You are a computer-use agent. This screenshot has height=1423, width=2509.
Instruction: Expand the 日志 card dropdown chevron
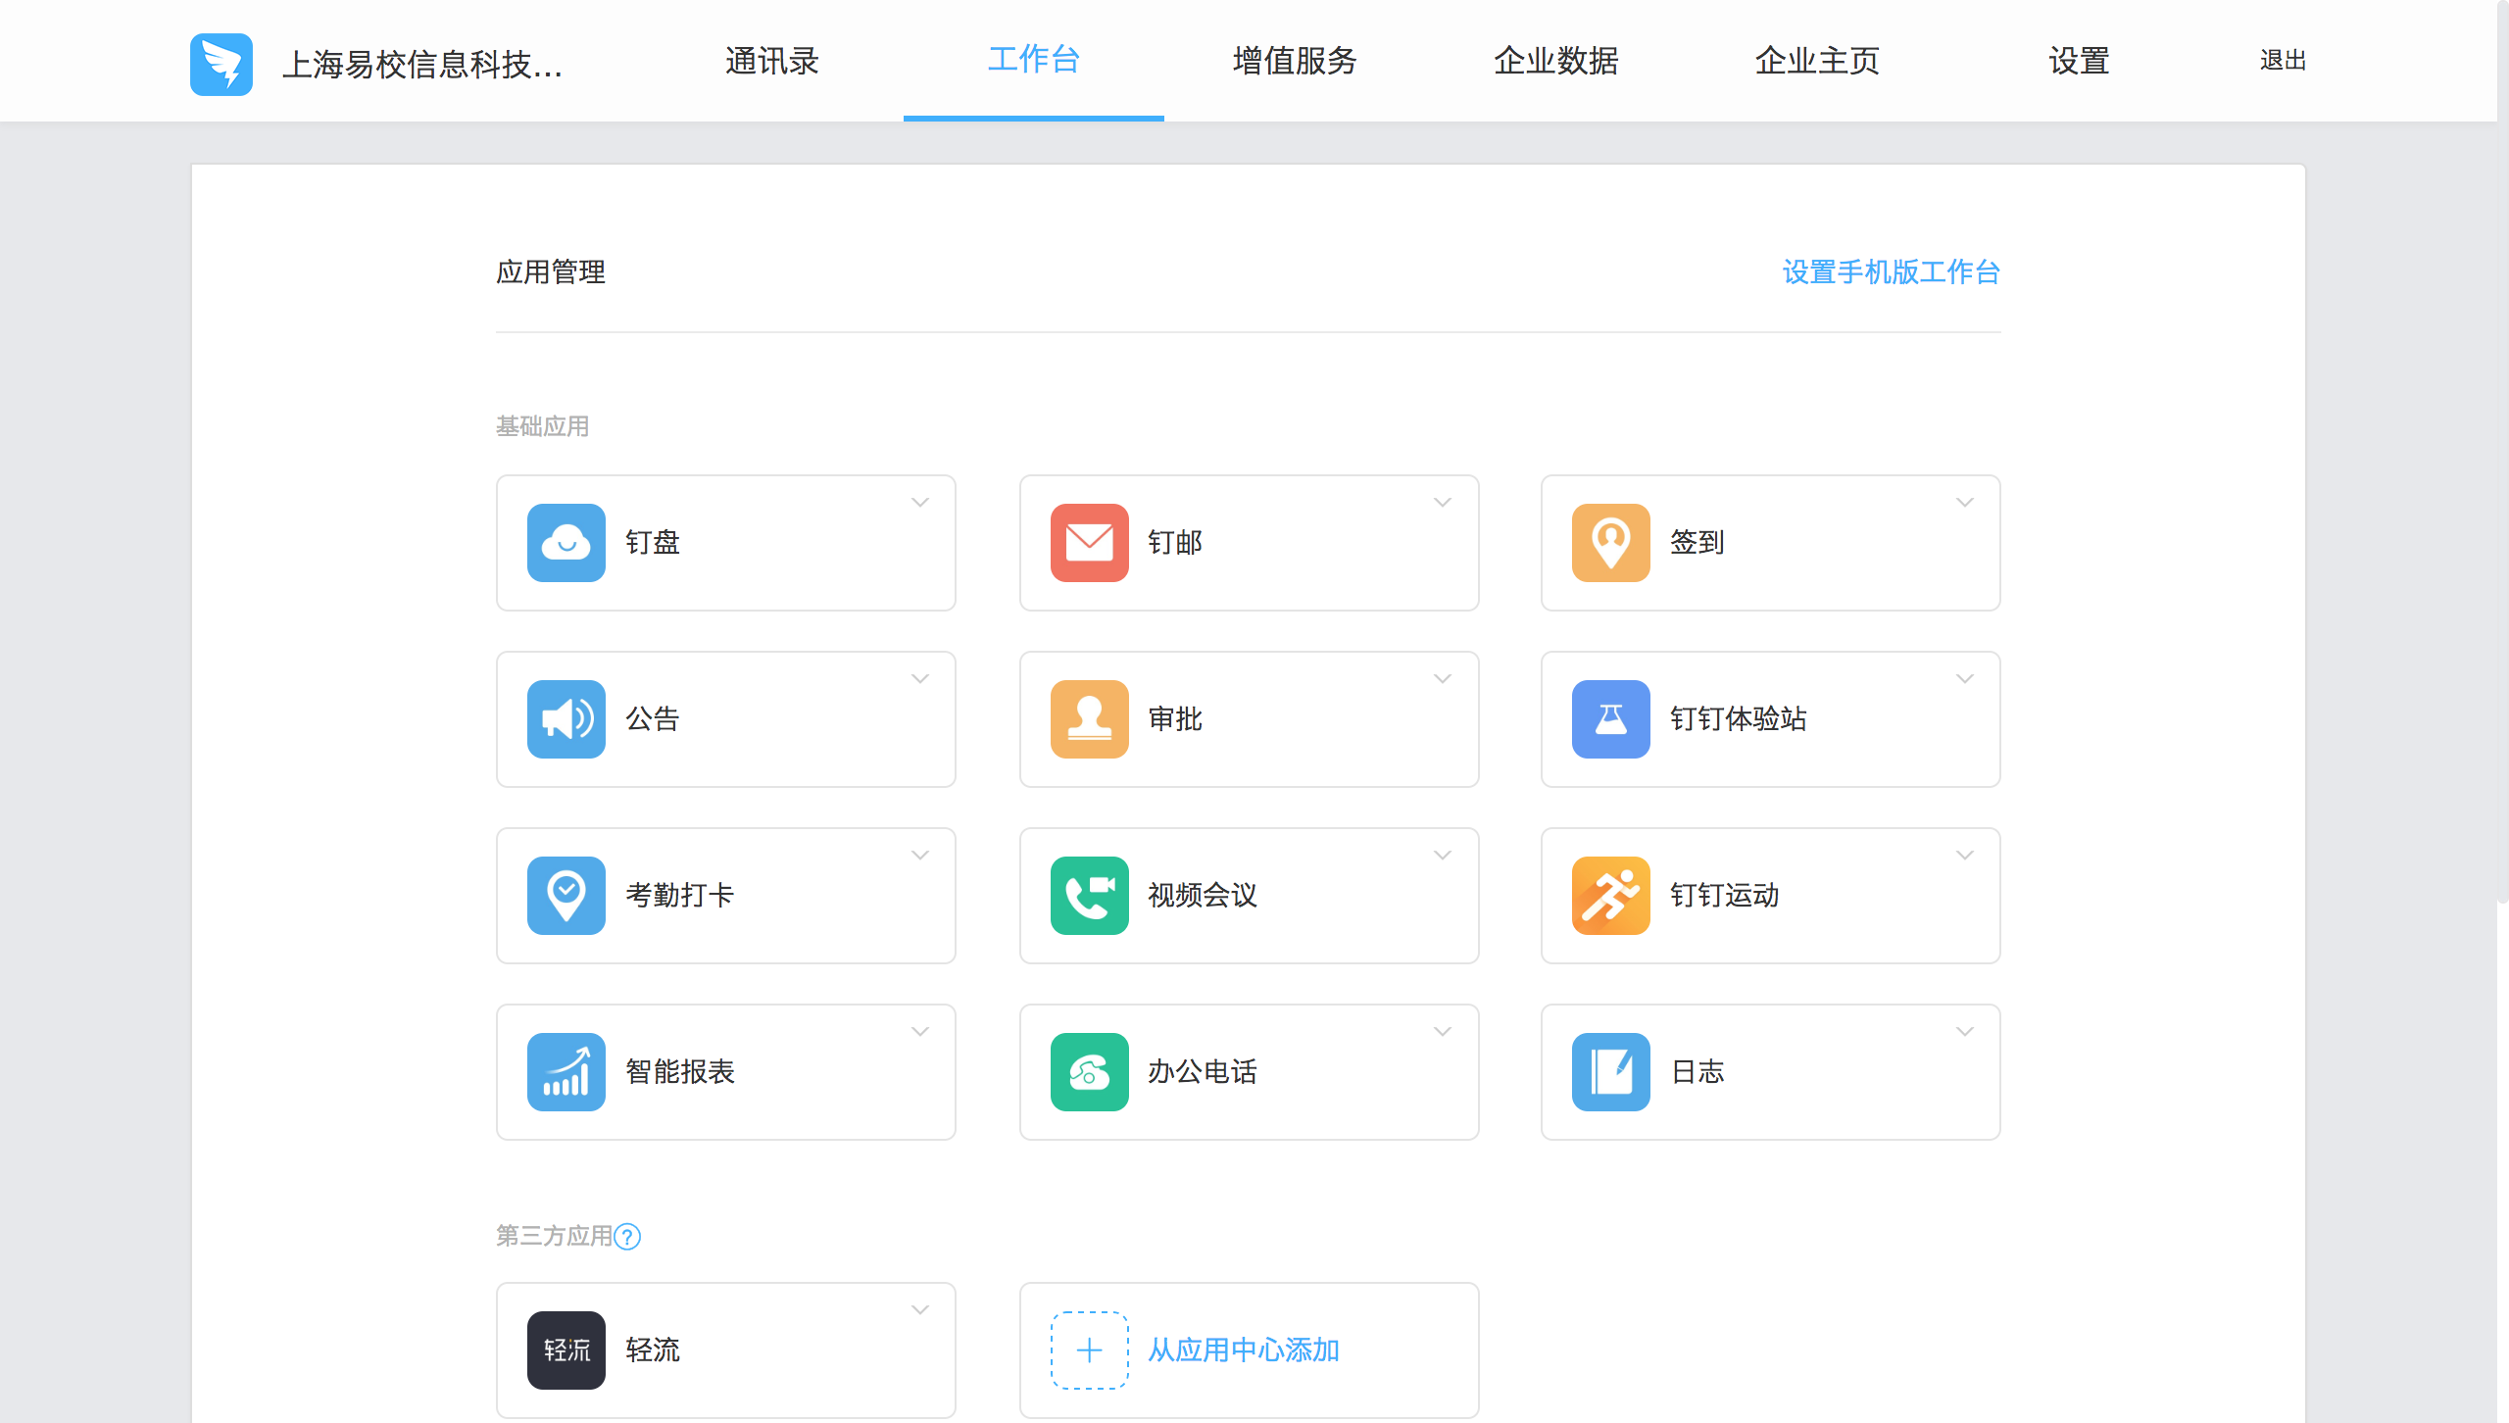coord(1965,1032)
